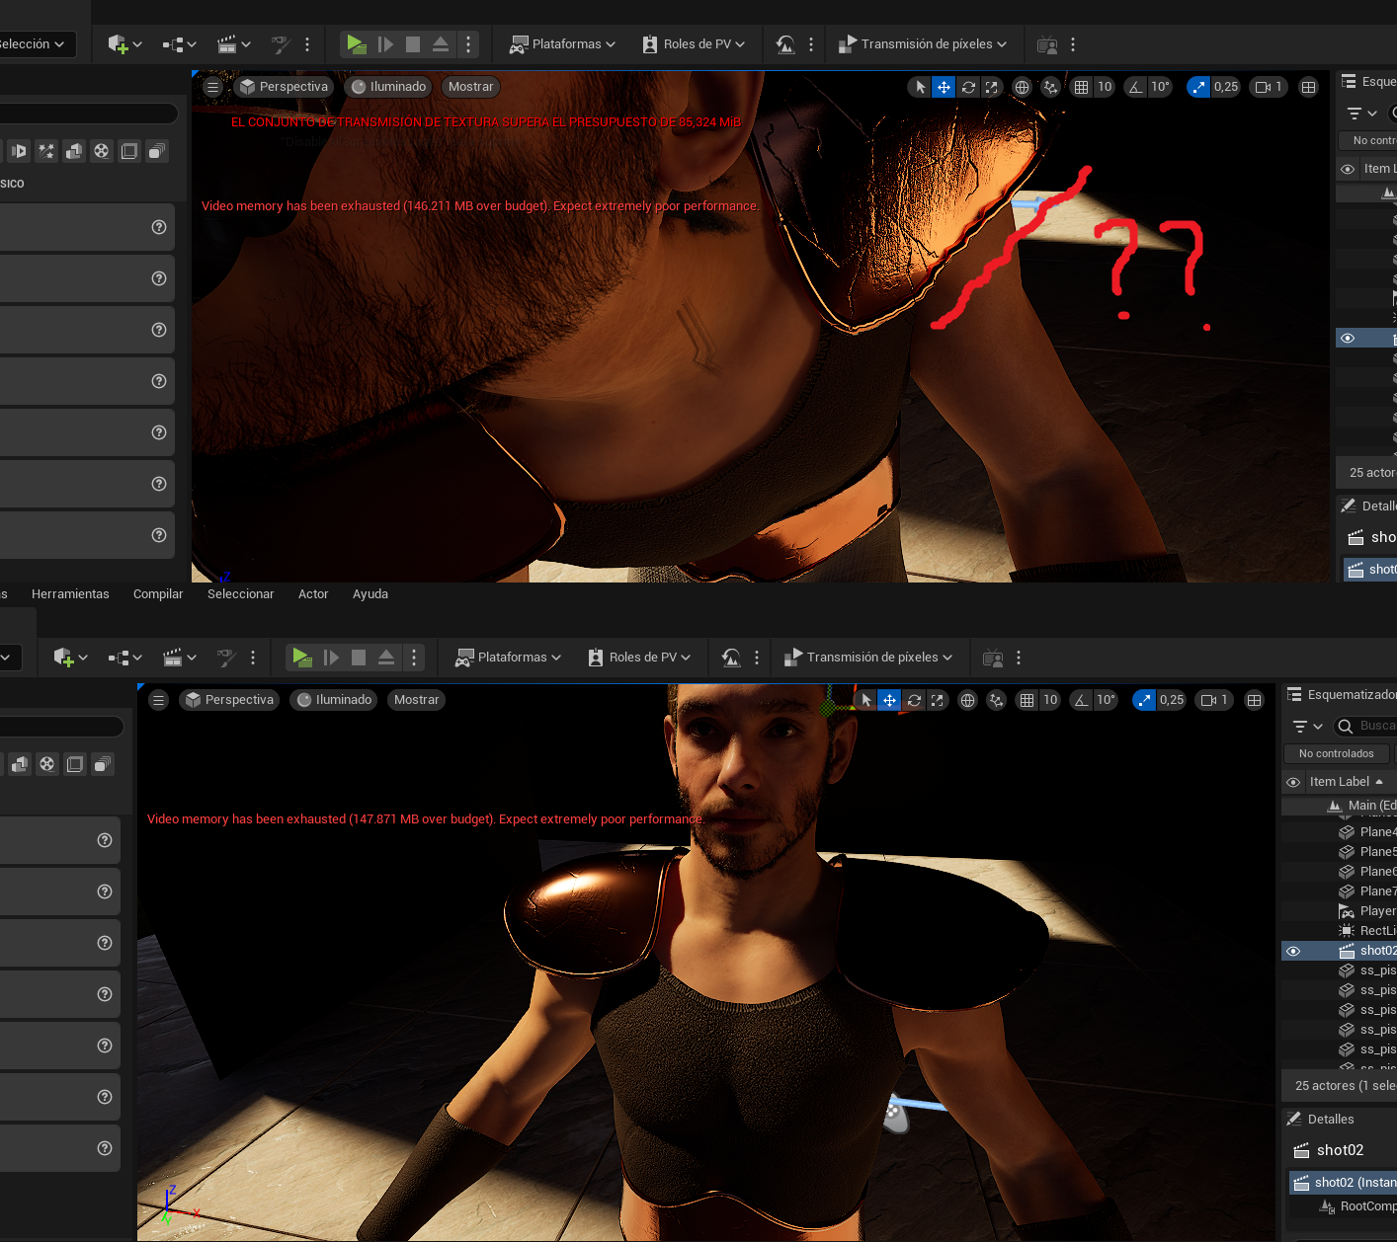Open the Herramientas menu
1397x1242 pixels.
coord(70,593)
